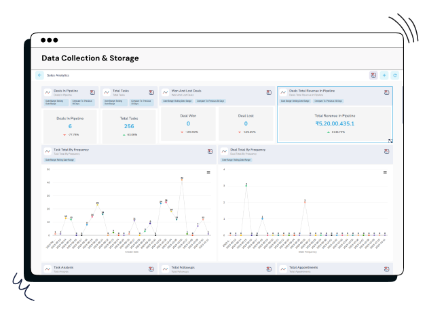Go back using the Sales Analytics arrow
The image size is (427, 314).
(39, 75)
